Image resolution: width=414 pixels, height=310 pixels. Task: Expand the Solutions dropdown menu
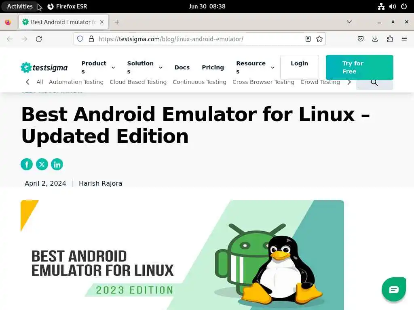pos(145,67)
